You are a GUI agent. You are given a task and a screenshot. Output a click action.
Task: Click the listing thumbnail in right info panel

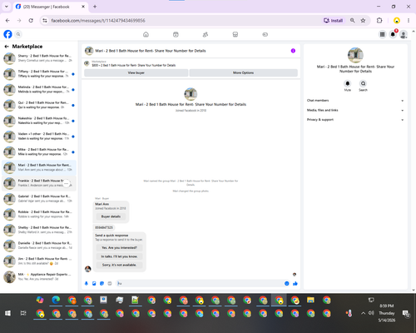355,55
